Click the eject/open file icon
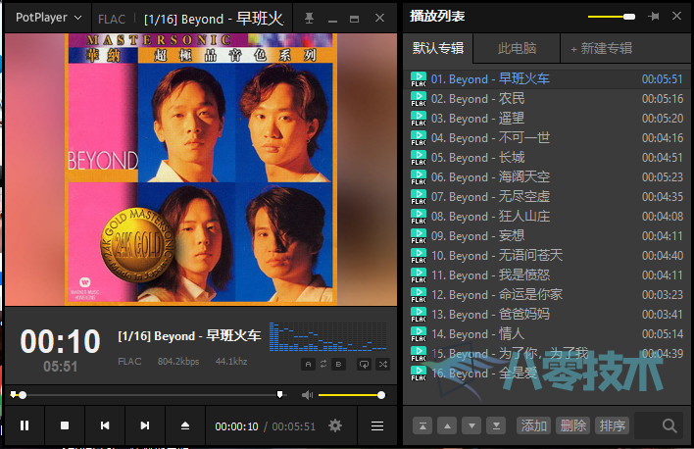 tap(185, 425)
